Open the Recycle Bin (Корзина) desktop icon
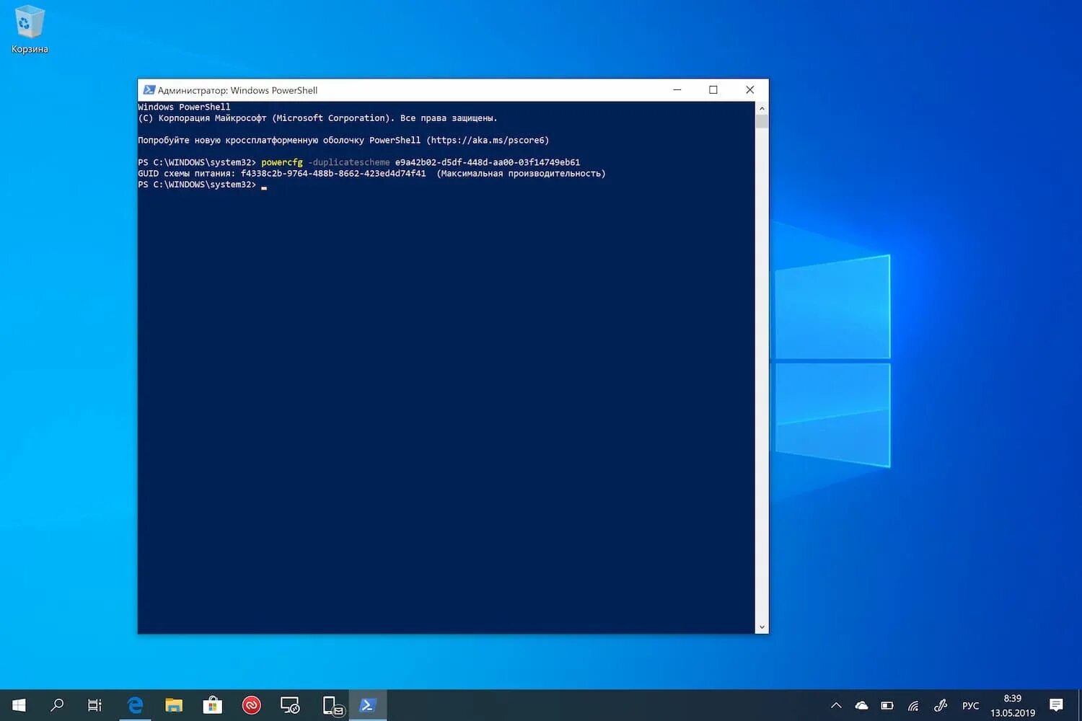 coord(30,29)
